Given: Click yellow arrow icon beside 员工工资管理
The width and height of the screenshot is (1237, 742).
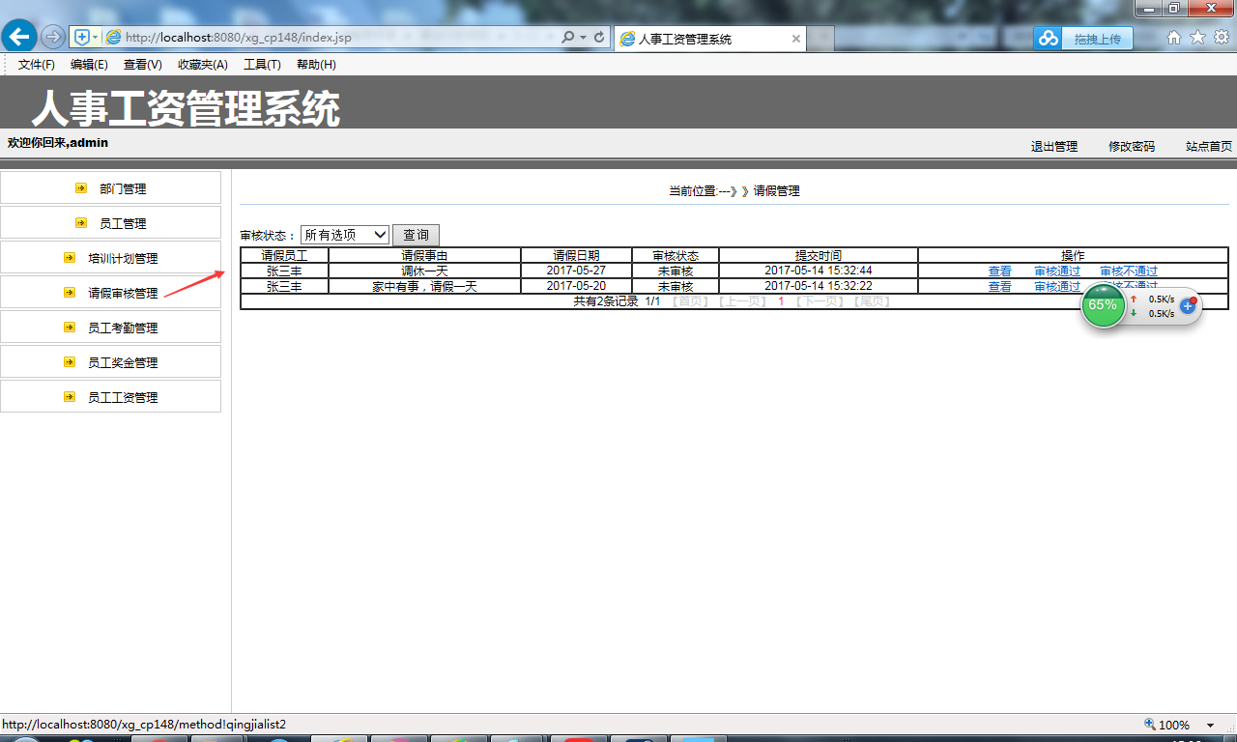Looking at the screenshot, I should tap(70, 397).
